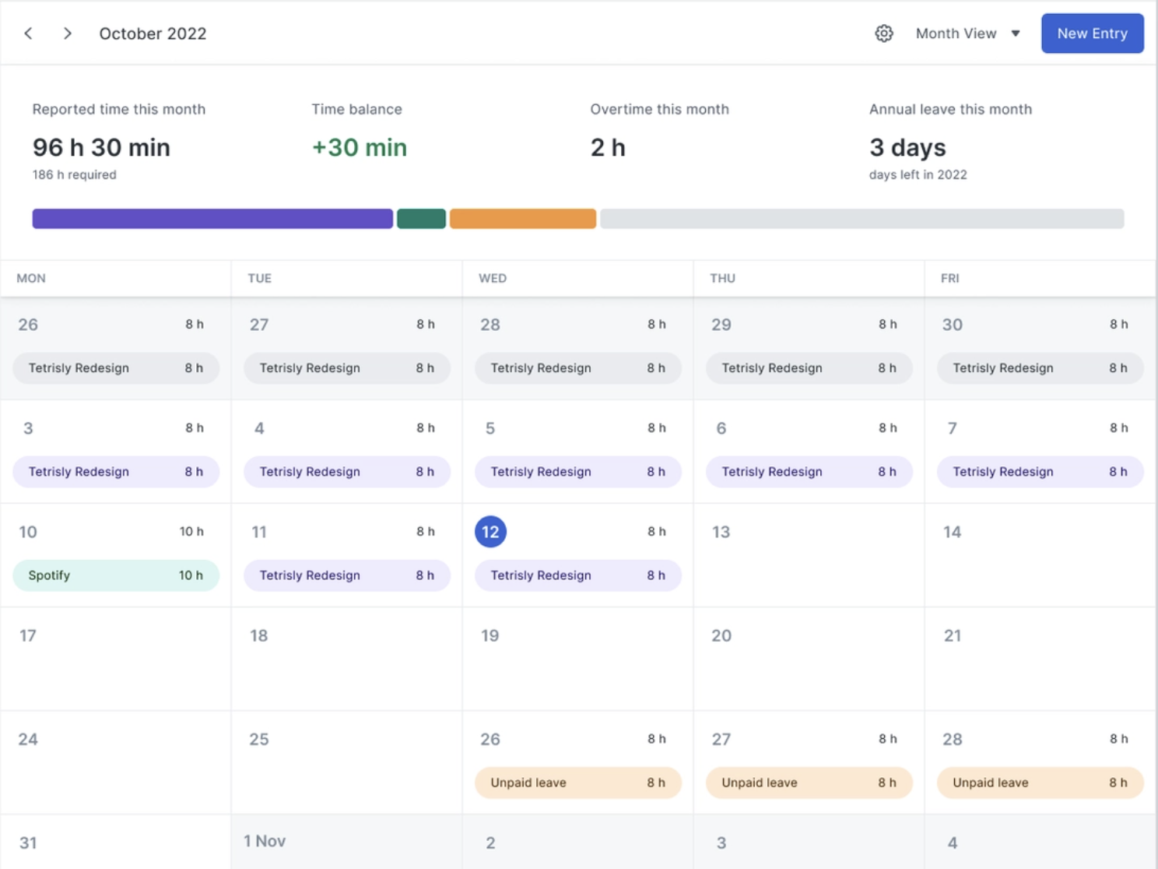1158x869 pixels.
Task: Click the October 2022 title
Action: click(x=153, y=33)
